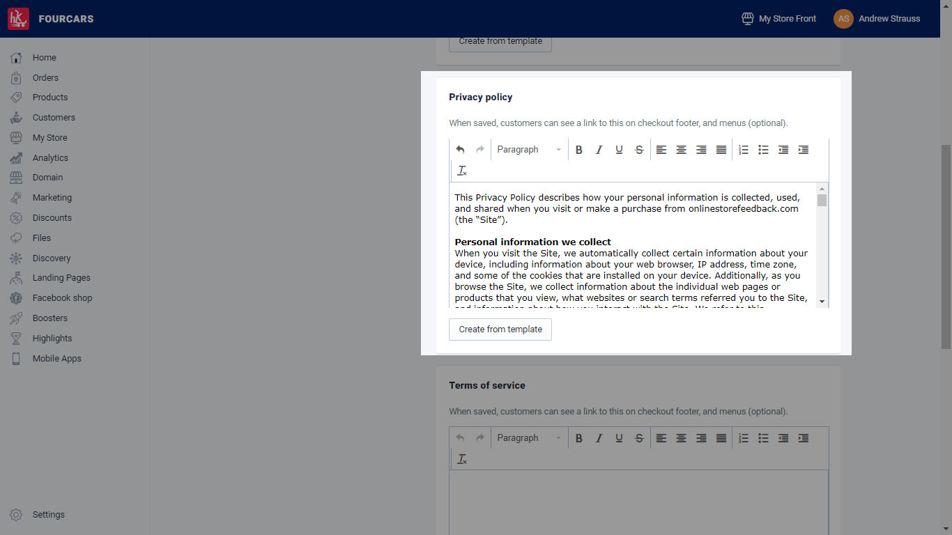Align right in Privacy policy editor
Viewport: 952px width, 535px height.
[x=701, y=150]
